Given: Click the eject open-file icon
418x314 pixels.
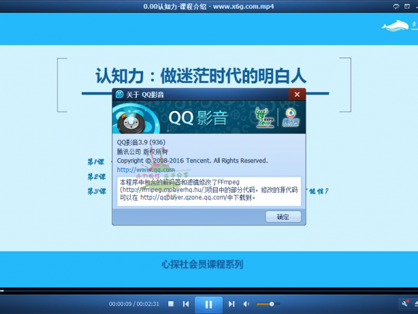Looking at the screenshot, I should pyautogui.click(x=416, y=304).
